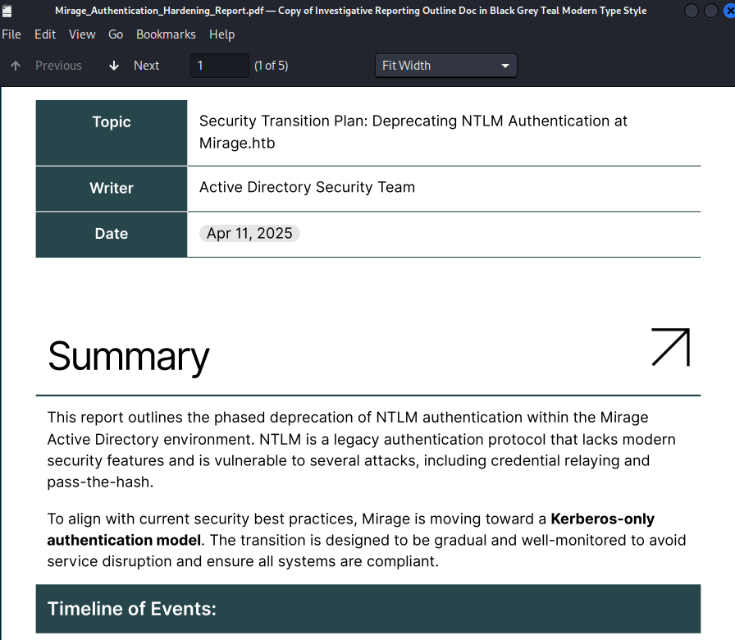Image resolution: width=735 pixels, height=640 pixels.
Task: Click the 'Writer' table header cell
Action: click(112, 189)
